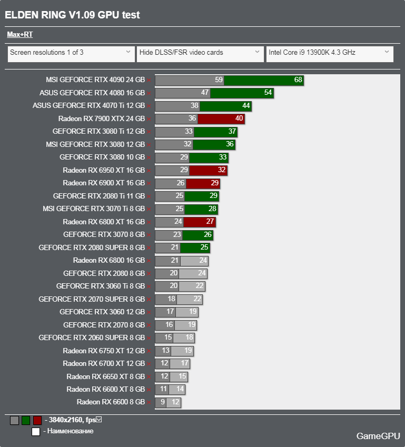The height and width of the screenshot is (447, 405).
Task: Click the GEFORCE RTX 2060 SUPER 8 GB label
Action: (x=92, y=338)
